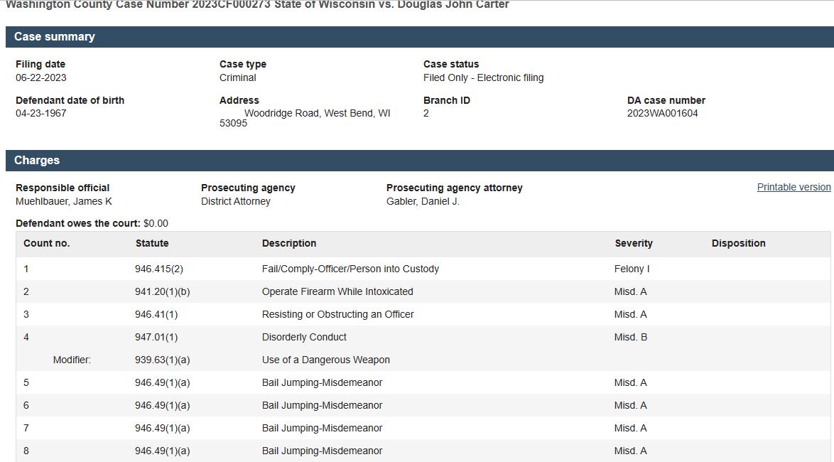Select the Description column header
The height and width of the screenshot is (462, 834).
[x=289, y=243]
